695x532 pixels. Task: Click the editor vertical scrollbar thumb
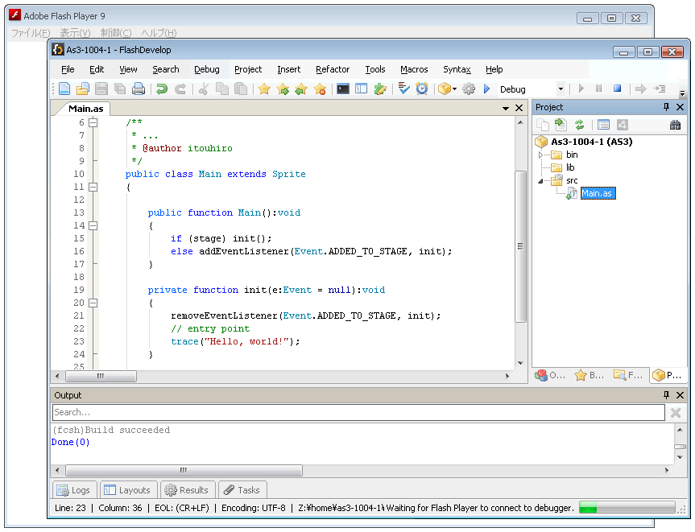coord(520,246)
